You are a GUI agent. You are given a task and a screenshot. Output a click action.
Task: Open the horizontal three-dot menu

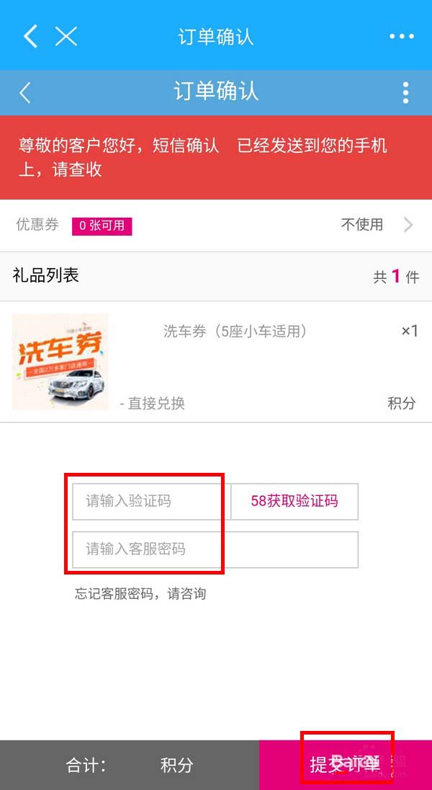pos(402,36)
